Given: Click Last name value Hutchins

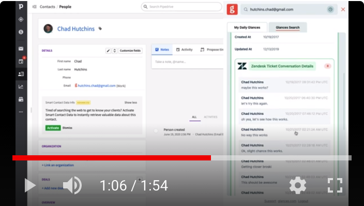Looking at the screenshot, I should [x=81, y=69].
